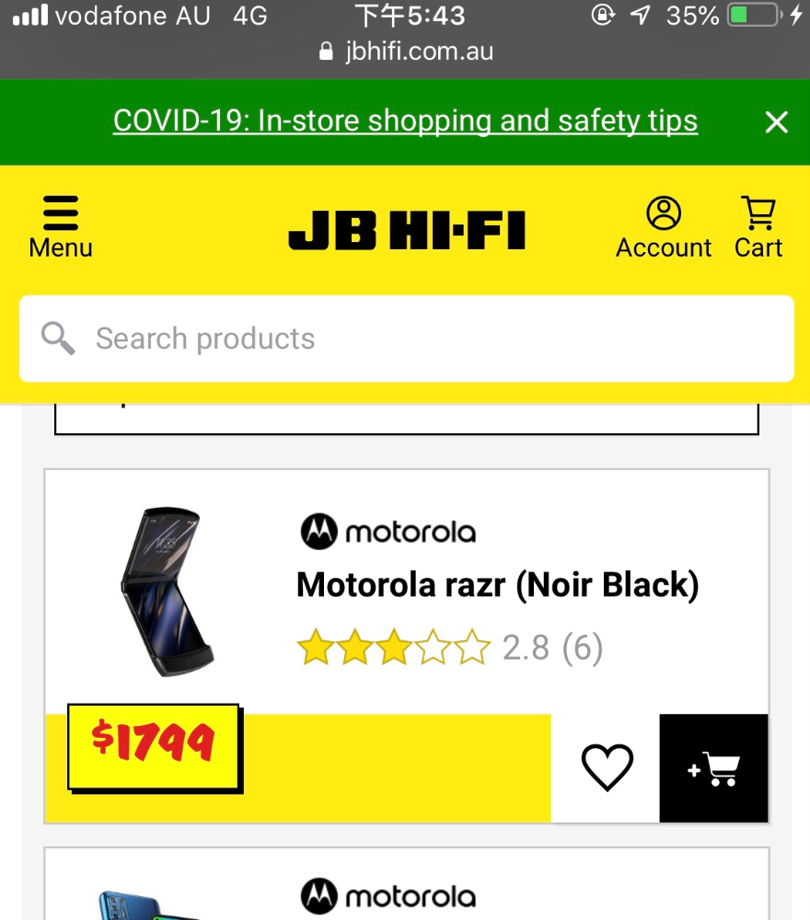
Task: Add Motorola razr to wishlist heart
Action: (607, 767)
